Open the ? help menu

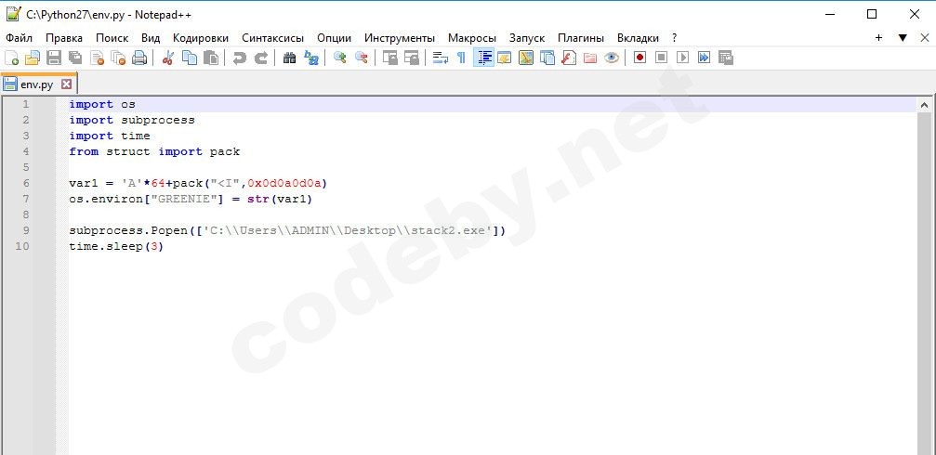(x=674, y=37)
